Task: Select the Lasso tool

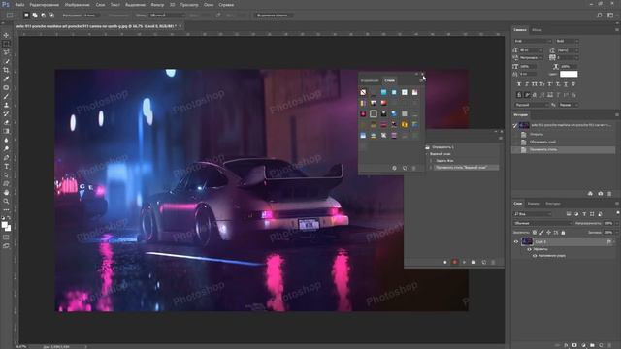Action: pyautogui.click(x=6, y=52)
